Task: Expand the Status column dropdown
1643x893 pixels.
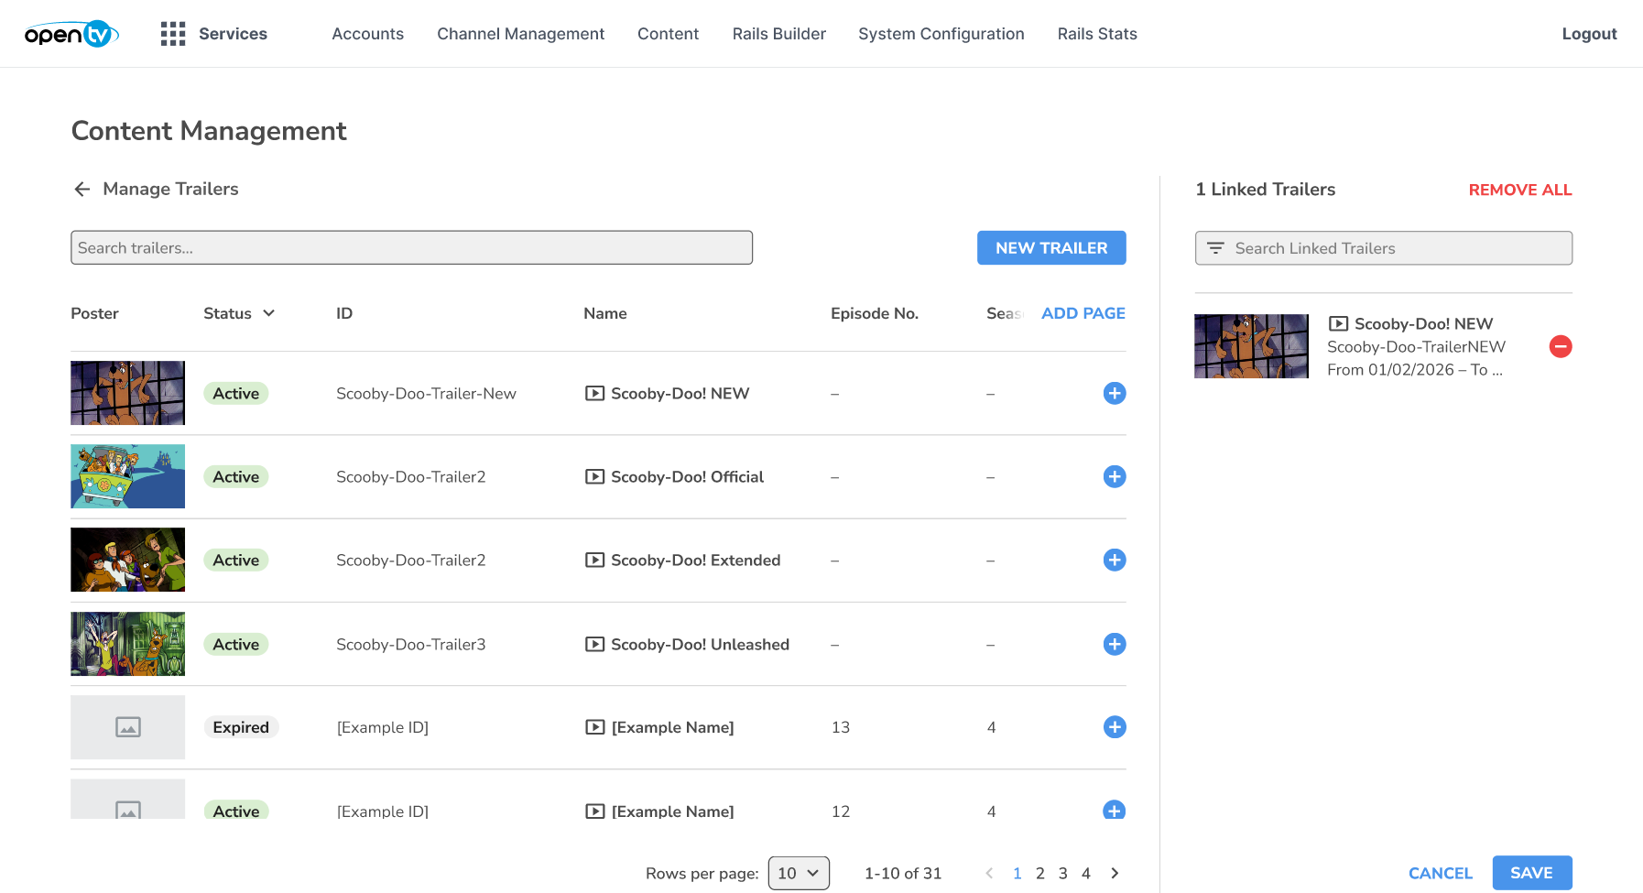Action: pos(269,313)
